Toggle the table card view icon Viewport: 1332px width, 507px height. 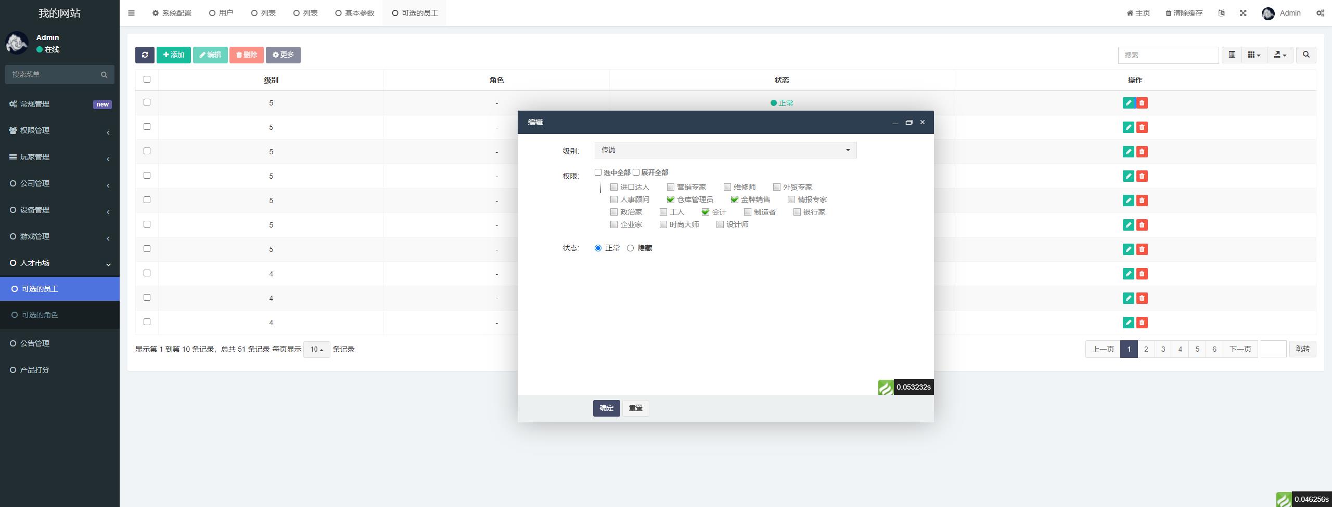click(x=1232, y=55)
